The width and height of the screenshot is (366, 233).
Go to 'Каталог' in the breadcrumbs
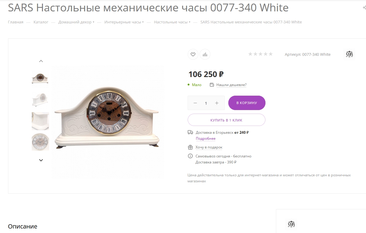pos(41,22)
